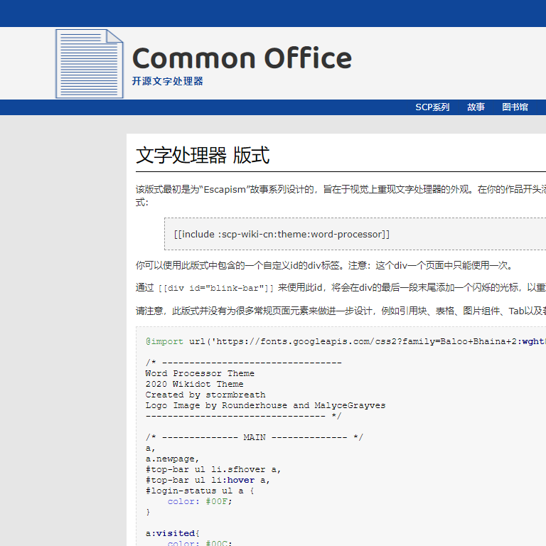This screenshot has height=546, width=546.
Task: Click the paragraph mentioning Escapism series
Action: 341,190
